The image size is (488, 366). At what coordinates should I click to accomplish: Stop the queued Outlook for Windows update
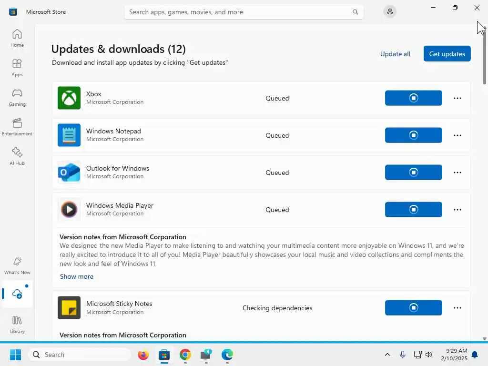tap(413, 173)
